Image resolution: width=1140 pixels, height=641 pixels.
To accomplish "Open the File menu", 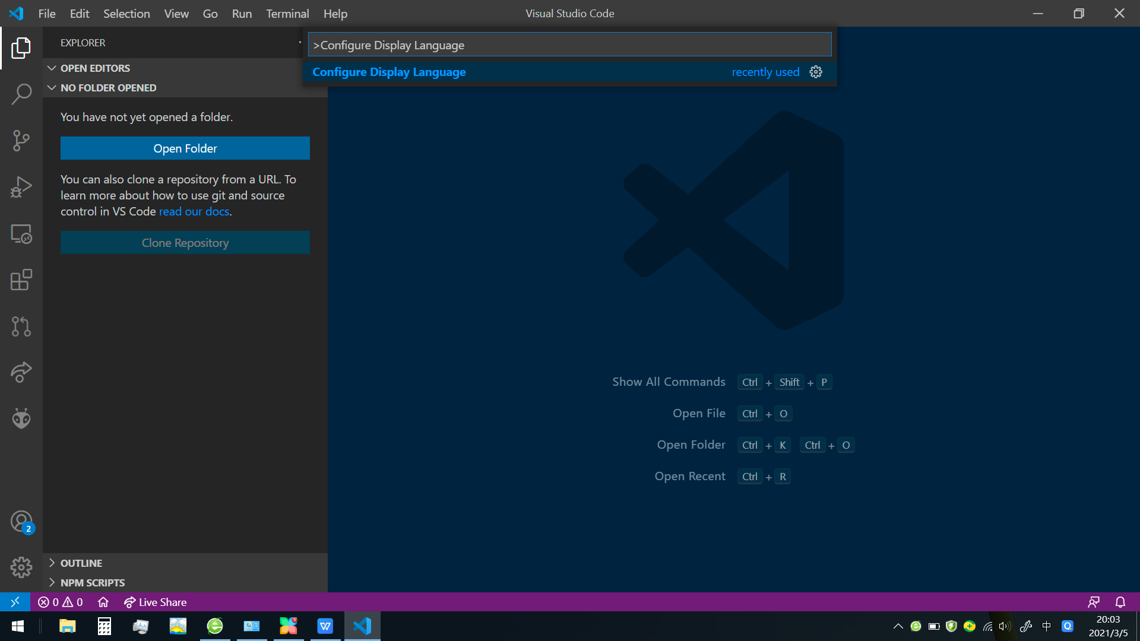I will click(47, 13).
